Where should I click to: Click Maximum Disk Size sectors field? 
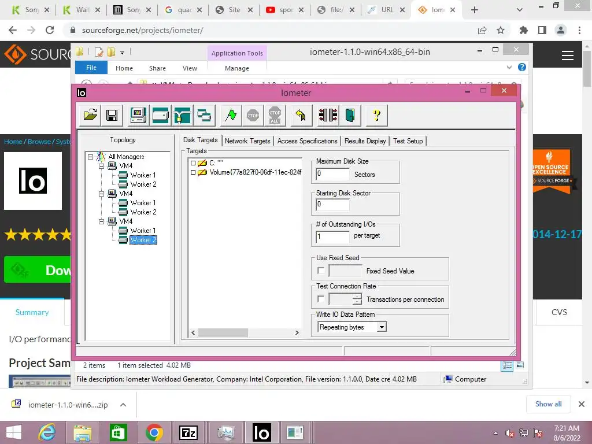[x=332, y=173]
